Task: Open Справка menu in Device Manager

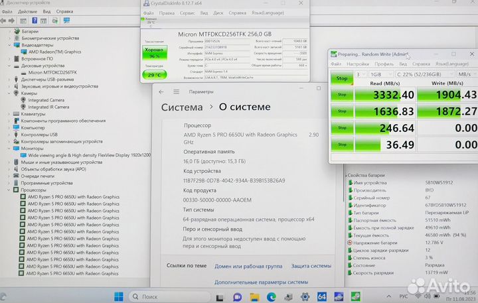Action: [64, 11]
